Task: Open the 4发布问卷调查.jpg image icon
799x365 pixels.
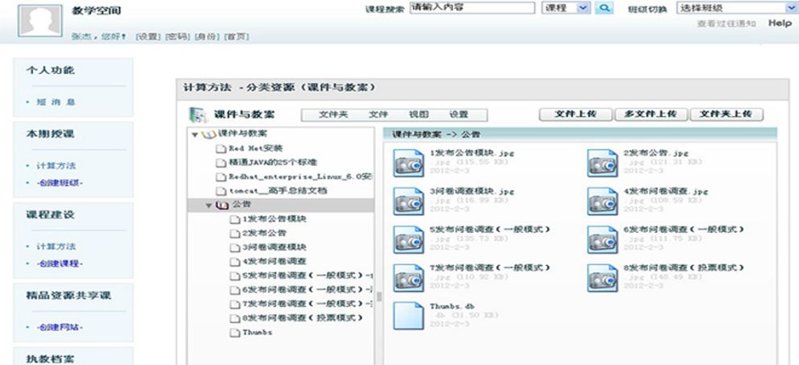Action: tap(602, 201)
